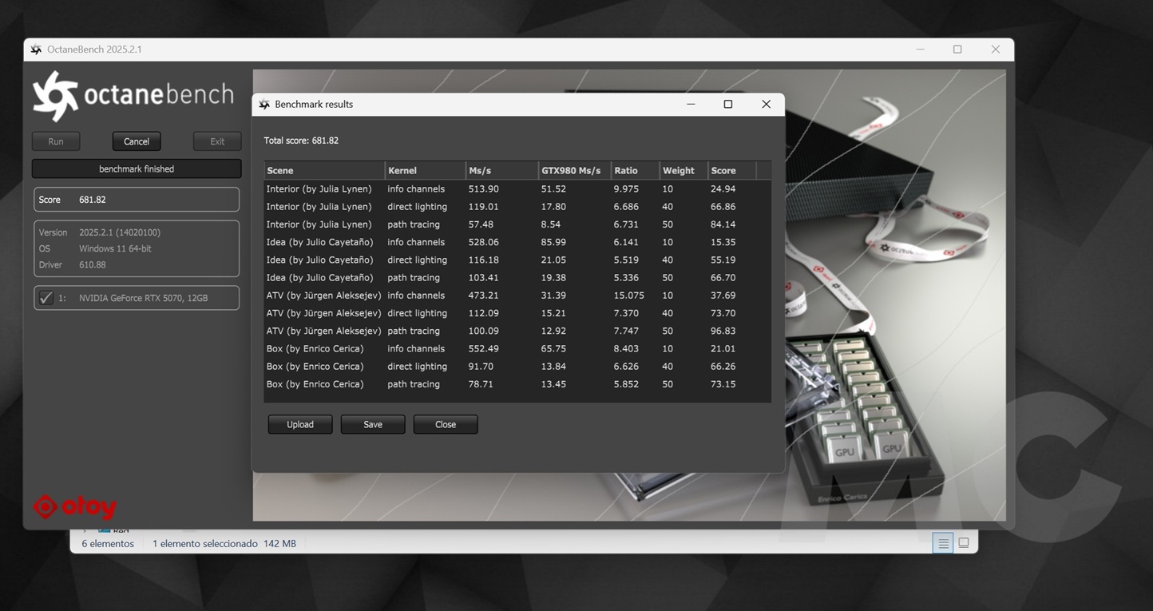Minimize the Benchmark results dialog
Screen dimensions: 1153x611
pyautogui.click(x=691, y=105)
